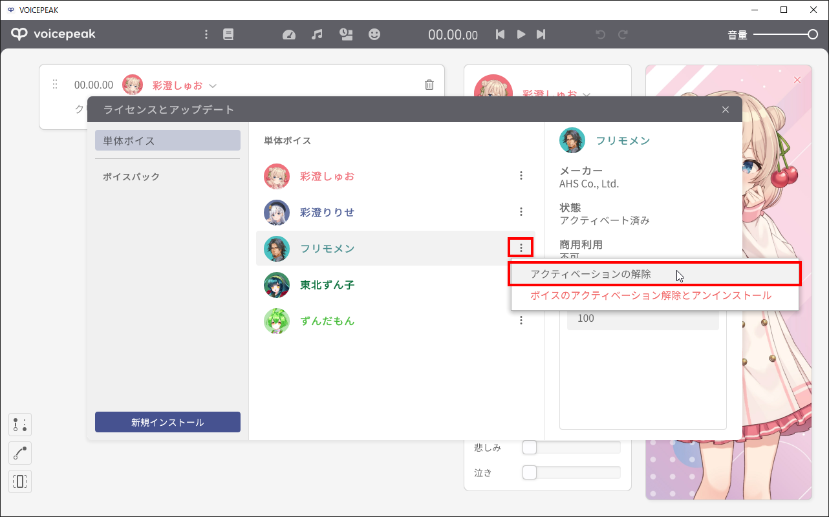The image size is (829, 517).
Task: Maximize the VOICEPEAK window
Action: coord(784,10)
